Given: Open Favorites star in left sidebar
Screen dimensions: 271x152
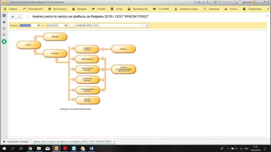Looking at the screenshot, I should 4,22.
